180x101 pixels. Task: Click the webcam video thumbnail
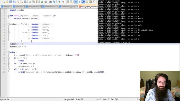point(160,86)
